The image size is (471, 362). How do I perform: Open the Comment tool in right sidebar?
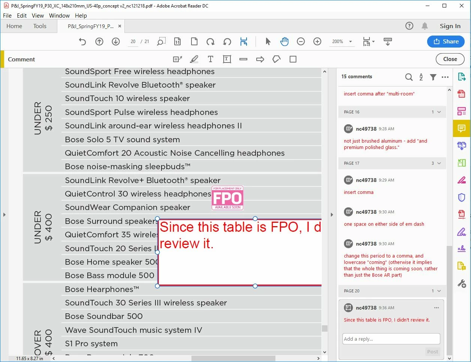tap(462, 128)
